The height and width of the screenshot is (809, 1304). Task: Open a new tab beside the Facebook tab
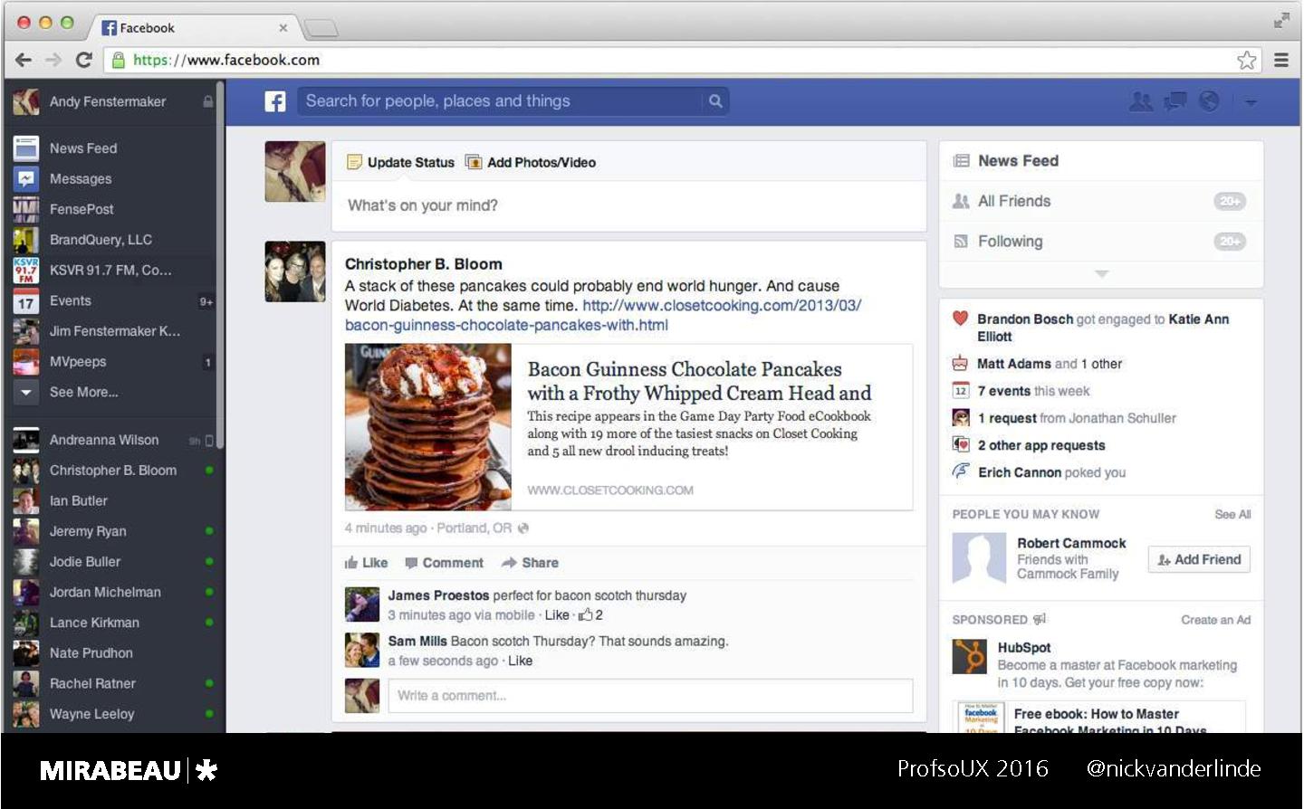point(321,29)
